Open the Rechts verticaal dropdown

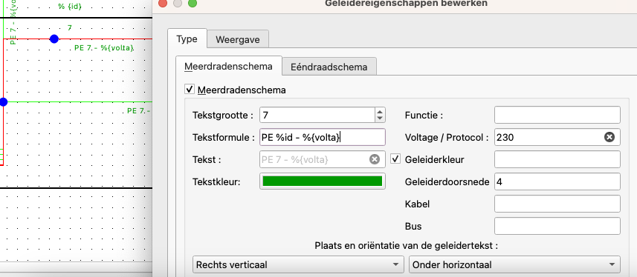tap(298, 265)
